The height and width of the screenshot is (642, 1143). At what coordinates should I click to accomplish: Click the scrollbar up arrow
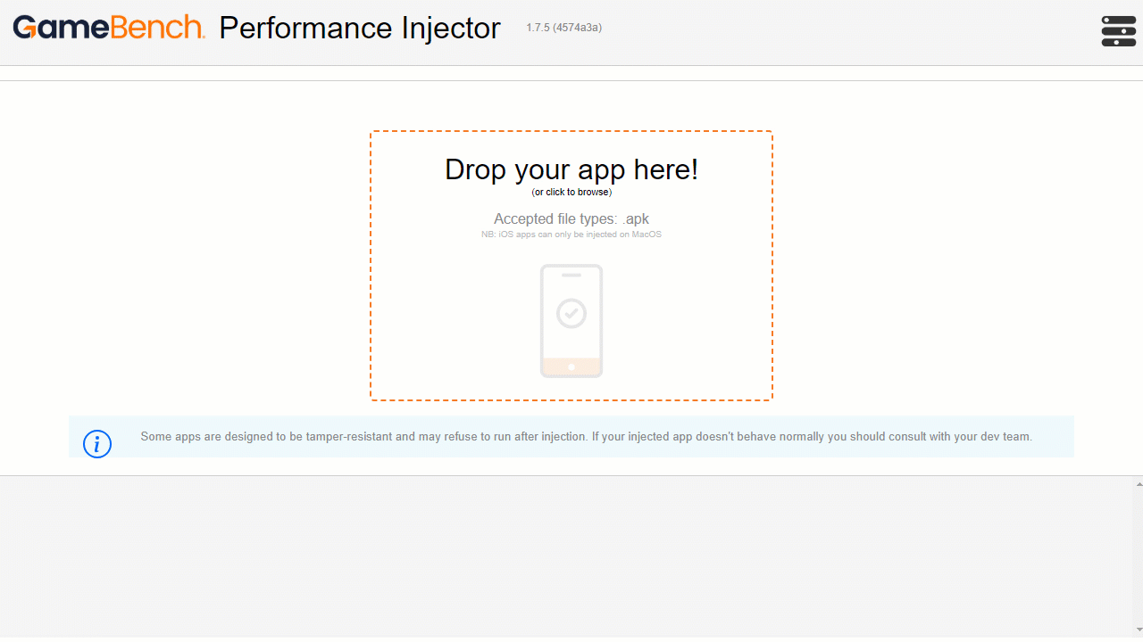[1136, 483]
